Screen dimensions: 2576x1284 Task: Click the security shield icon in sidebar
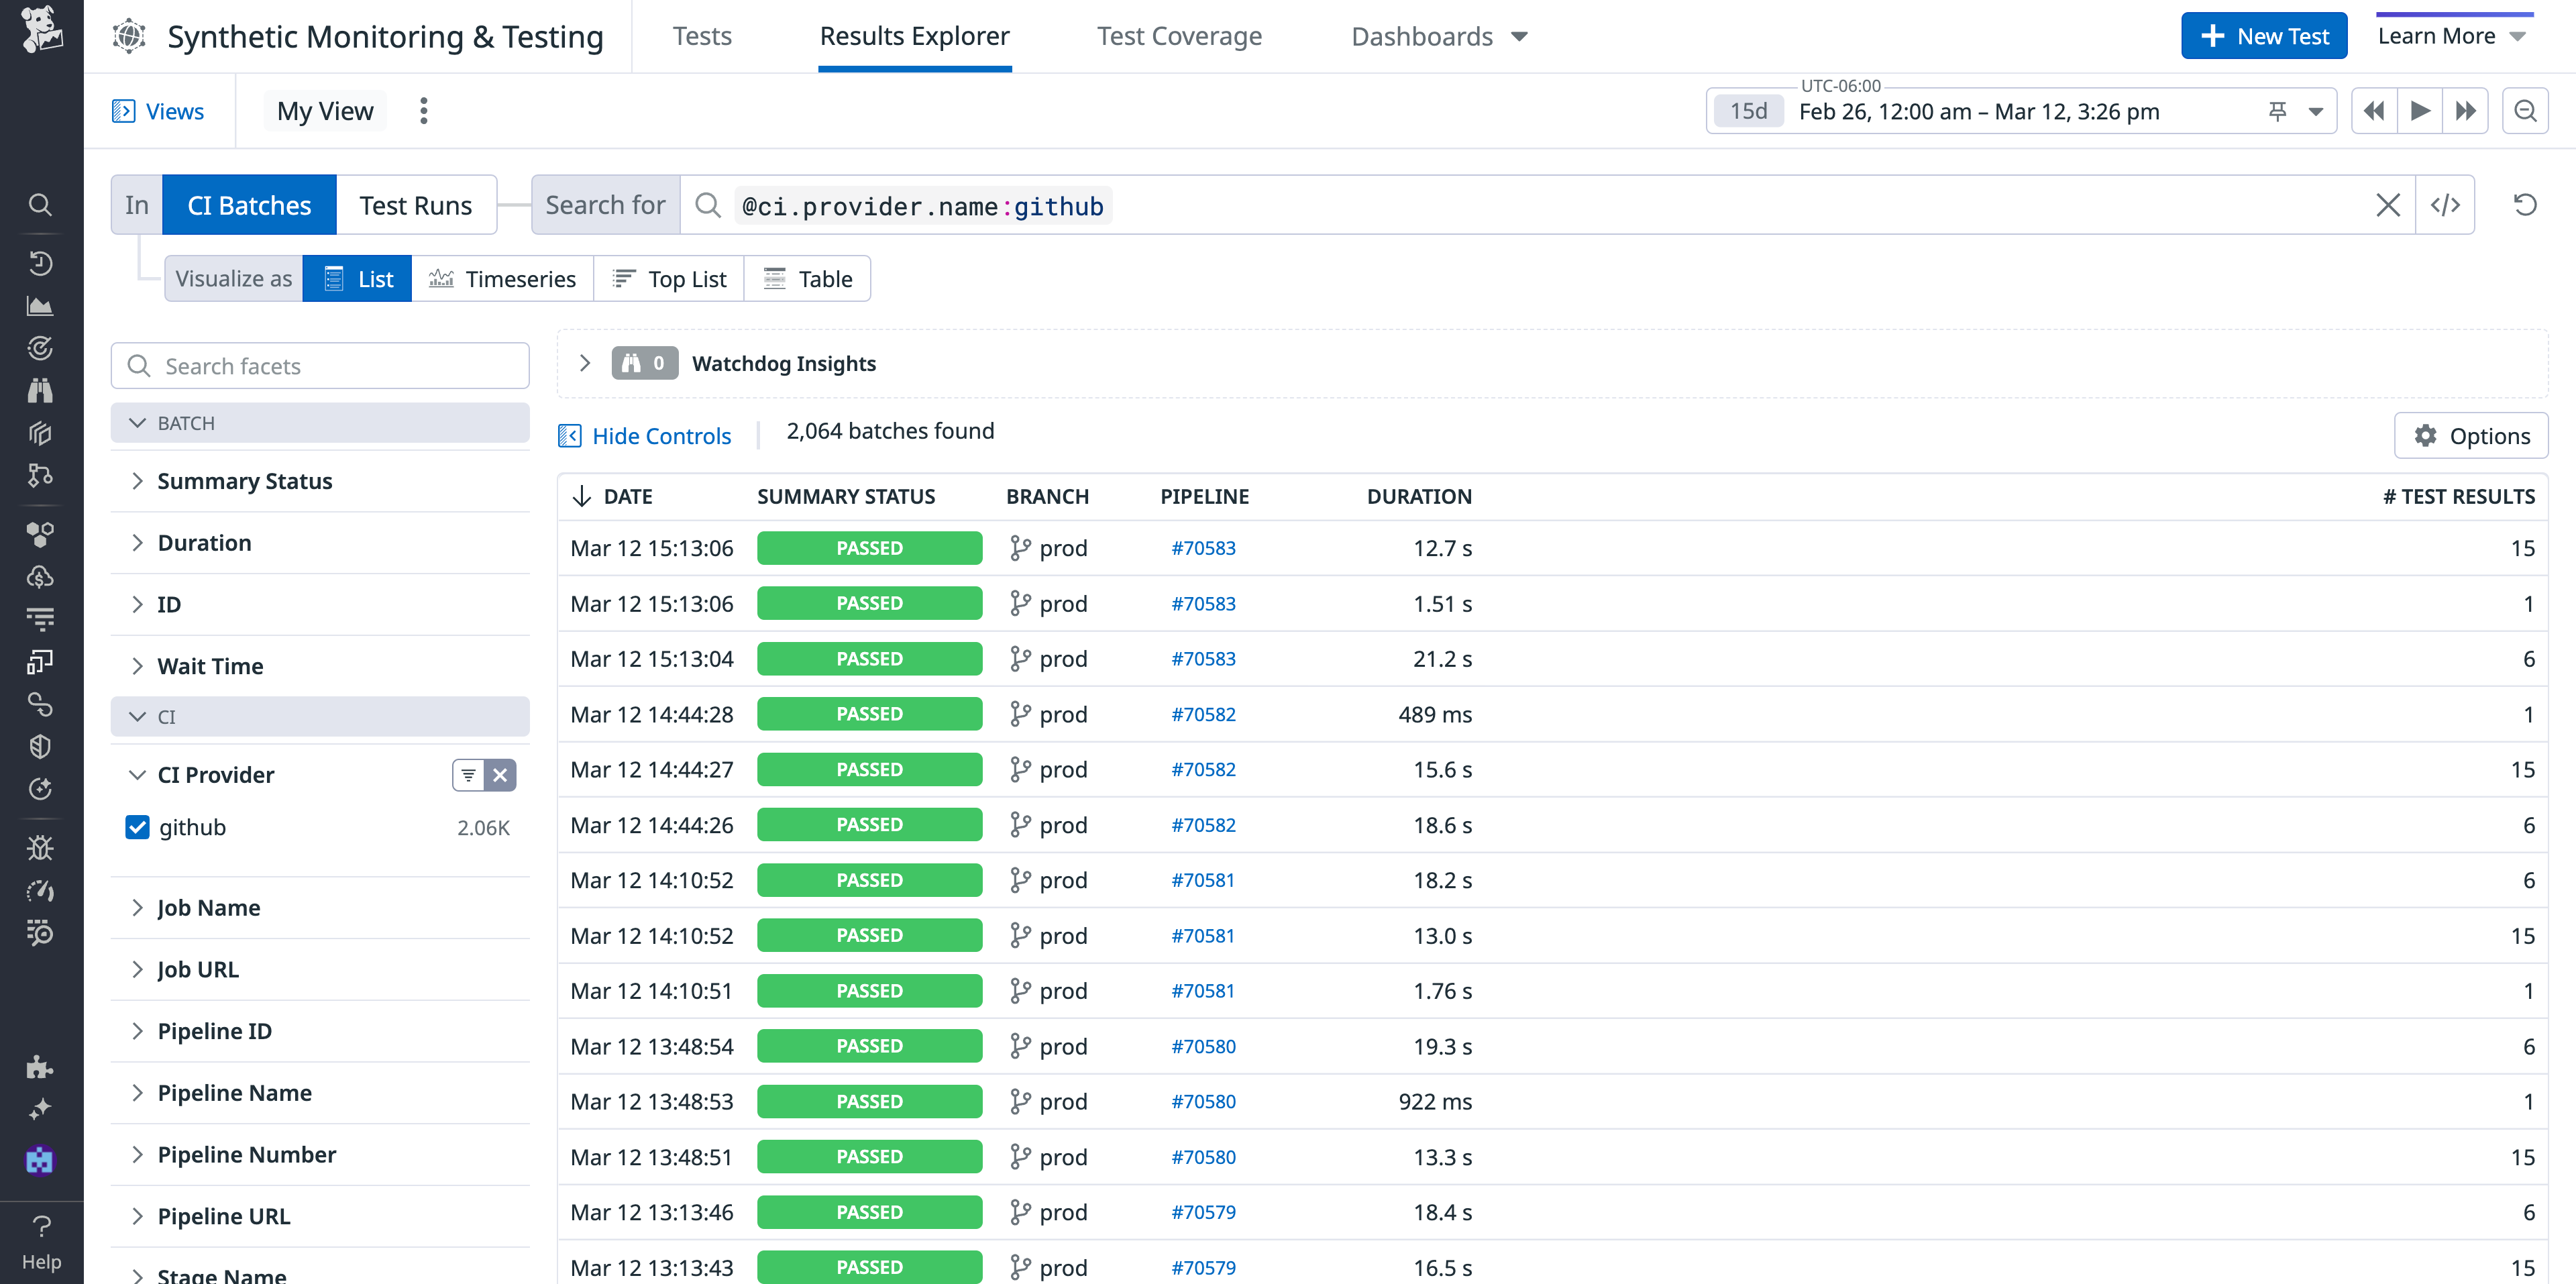(40, 746)
